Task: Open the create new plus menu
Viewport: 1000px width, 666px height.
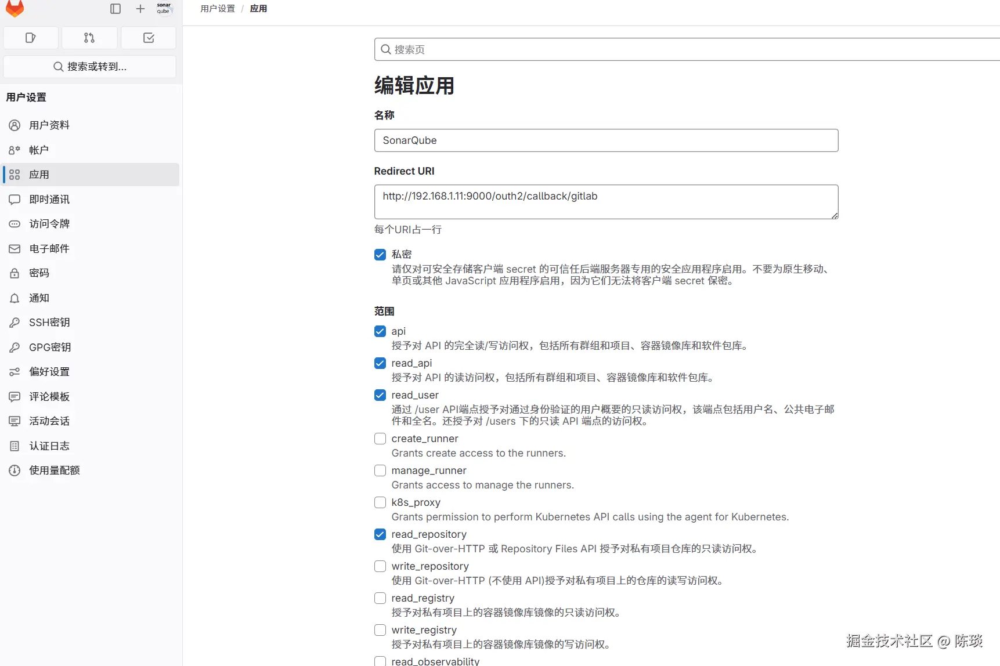Action: [140, 9]
